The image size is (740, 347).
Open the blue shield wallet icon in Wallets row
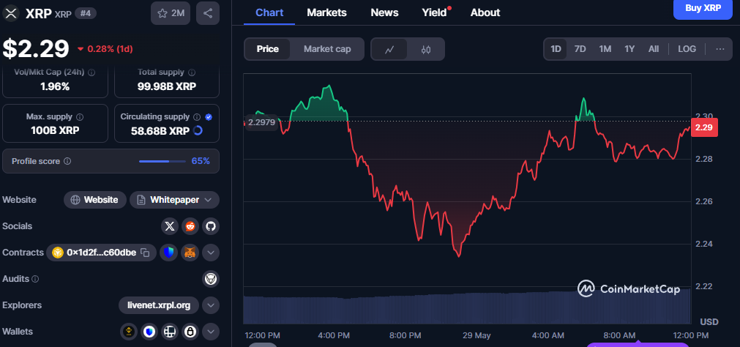149,332
